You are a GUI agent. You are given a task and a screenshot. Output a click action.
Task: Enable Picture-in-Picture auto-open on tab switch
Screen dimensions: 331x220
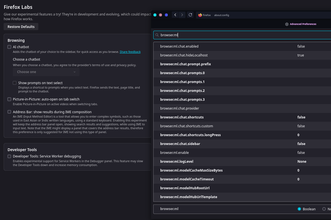tap(9, 99)
